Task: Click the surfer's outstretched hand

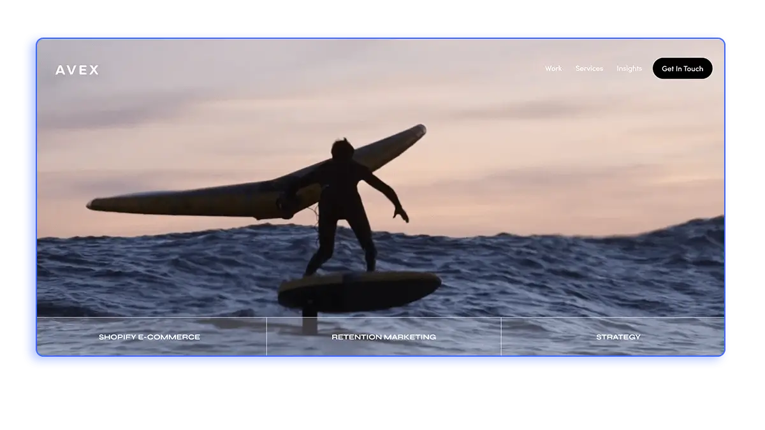Action: point(401,213)
